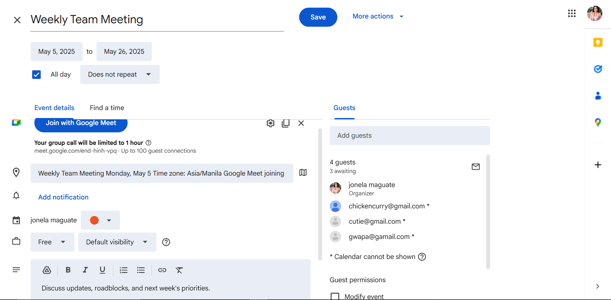
Task: Open Google Meet video call settings gear
Action: (x=270, y=123)
